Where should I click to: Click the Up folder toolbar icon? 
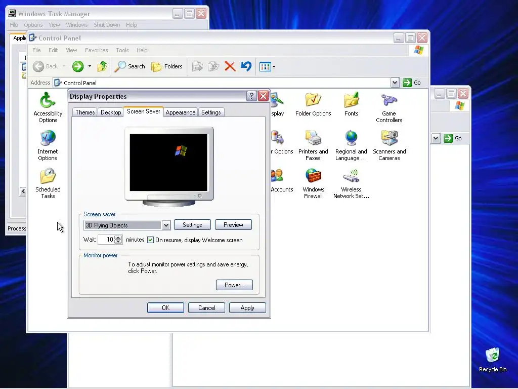click(102, 66)
